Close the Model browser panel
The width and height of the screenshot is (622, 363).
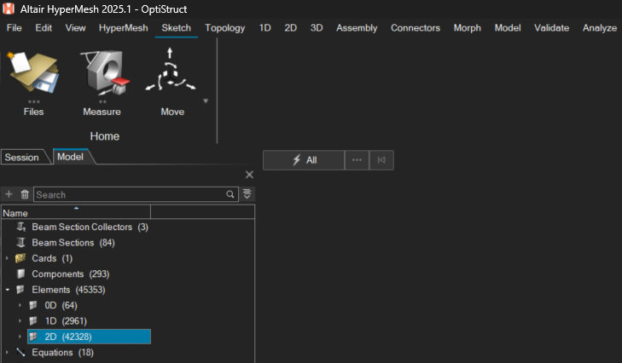click(x=249, y=175)
